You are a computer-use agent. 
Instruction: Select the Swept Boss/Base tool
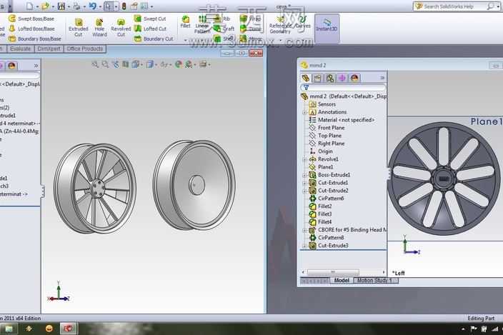point(31,19)
